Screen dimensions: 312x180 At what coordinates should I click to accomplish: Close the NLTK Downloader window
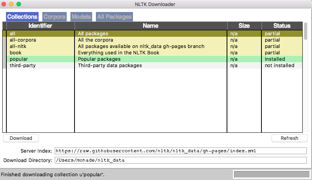coord(4,4)
